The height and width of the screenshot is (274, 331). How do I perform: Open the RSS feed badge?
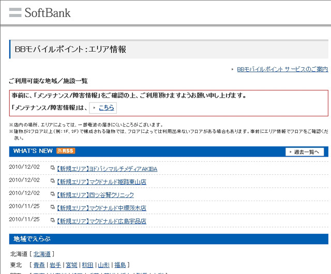click(x=66, y=151)
